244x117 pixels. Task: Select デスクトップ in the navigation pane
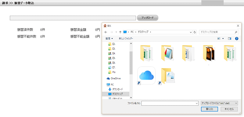[116, 94]
